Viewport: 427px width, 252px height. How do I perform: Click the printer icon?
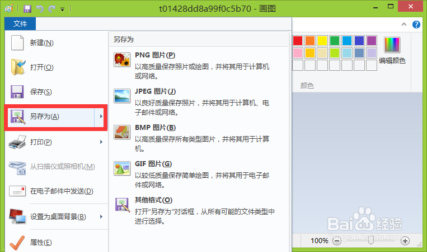17,142
